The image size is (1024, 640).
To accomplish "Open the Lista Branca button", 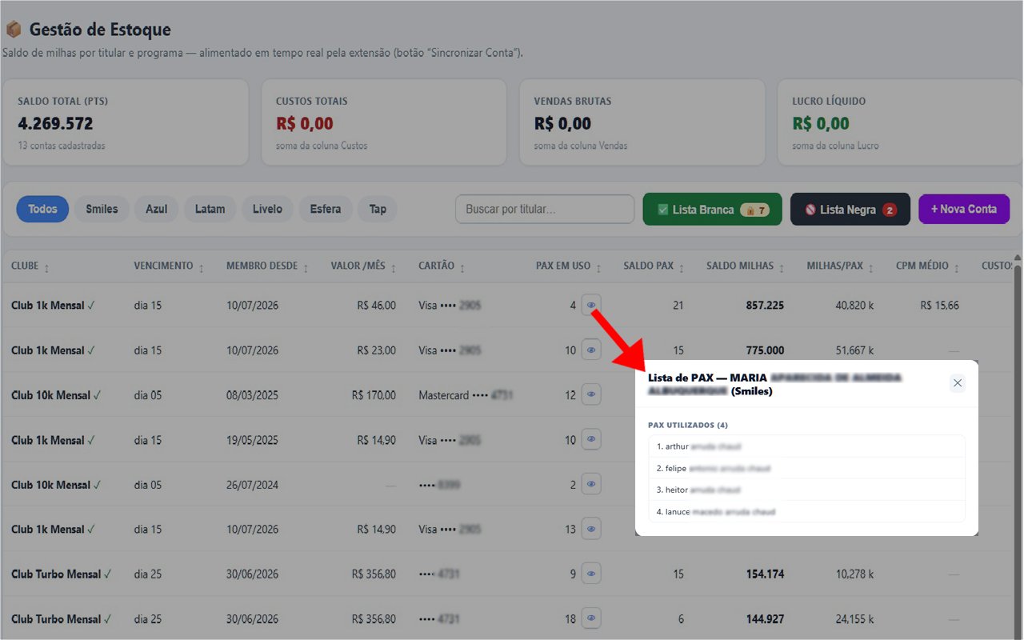I will 713,210.
